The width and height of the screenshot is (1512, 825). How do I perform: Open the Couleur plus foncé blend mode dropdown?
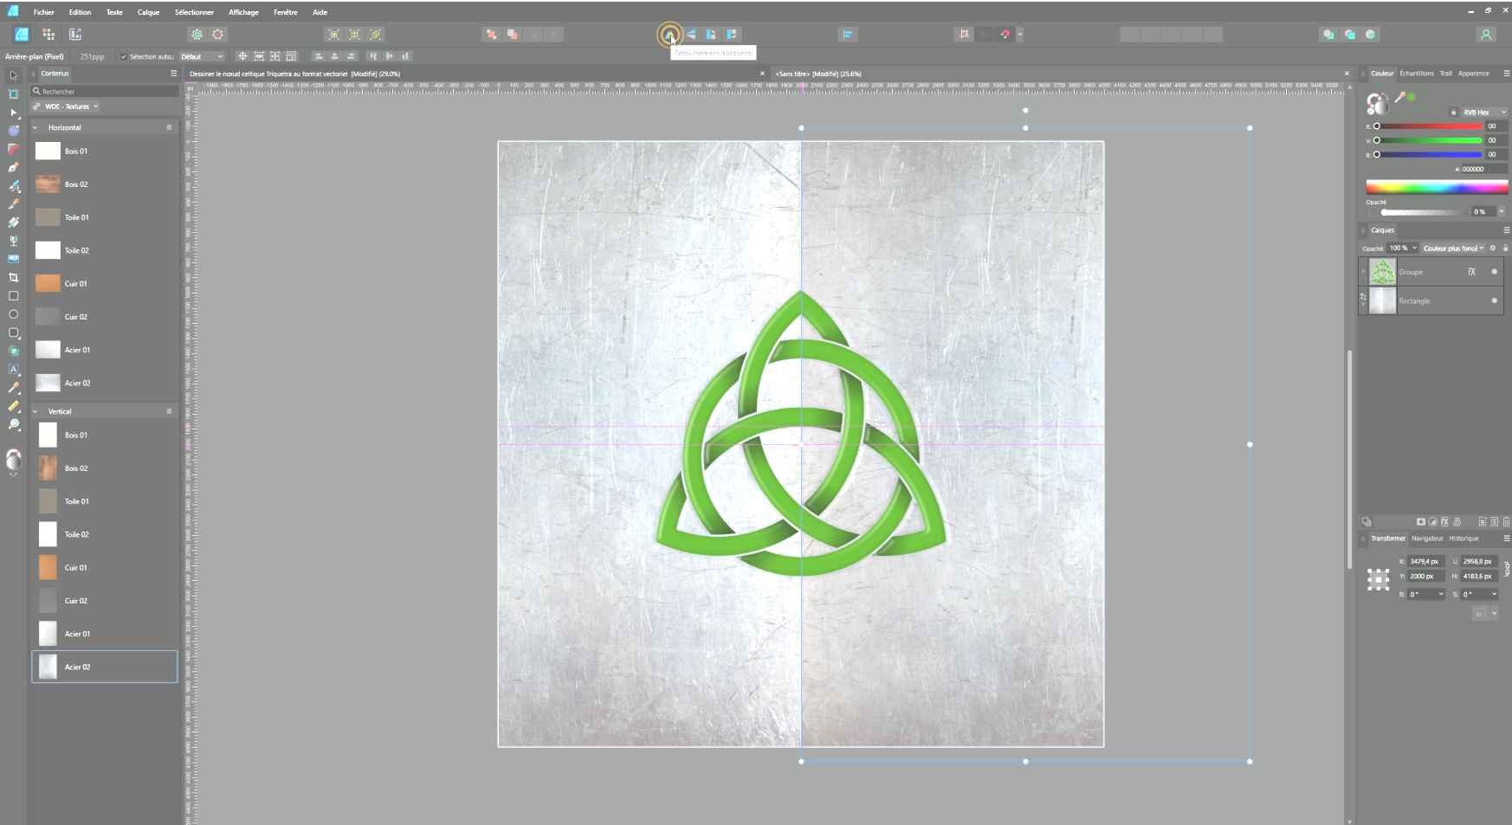(1453, 248)
